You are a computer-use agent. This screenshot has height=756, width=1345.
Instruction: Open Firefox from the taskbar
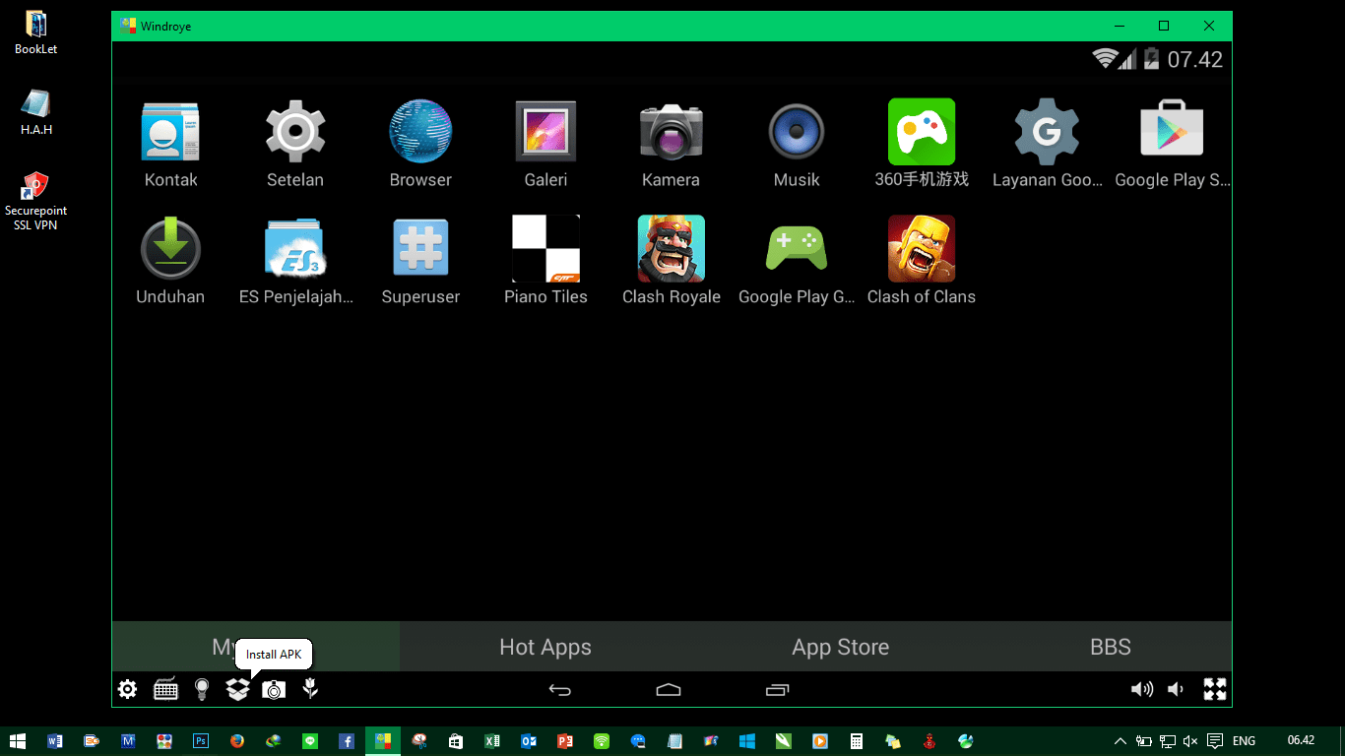237,741
